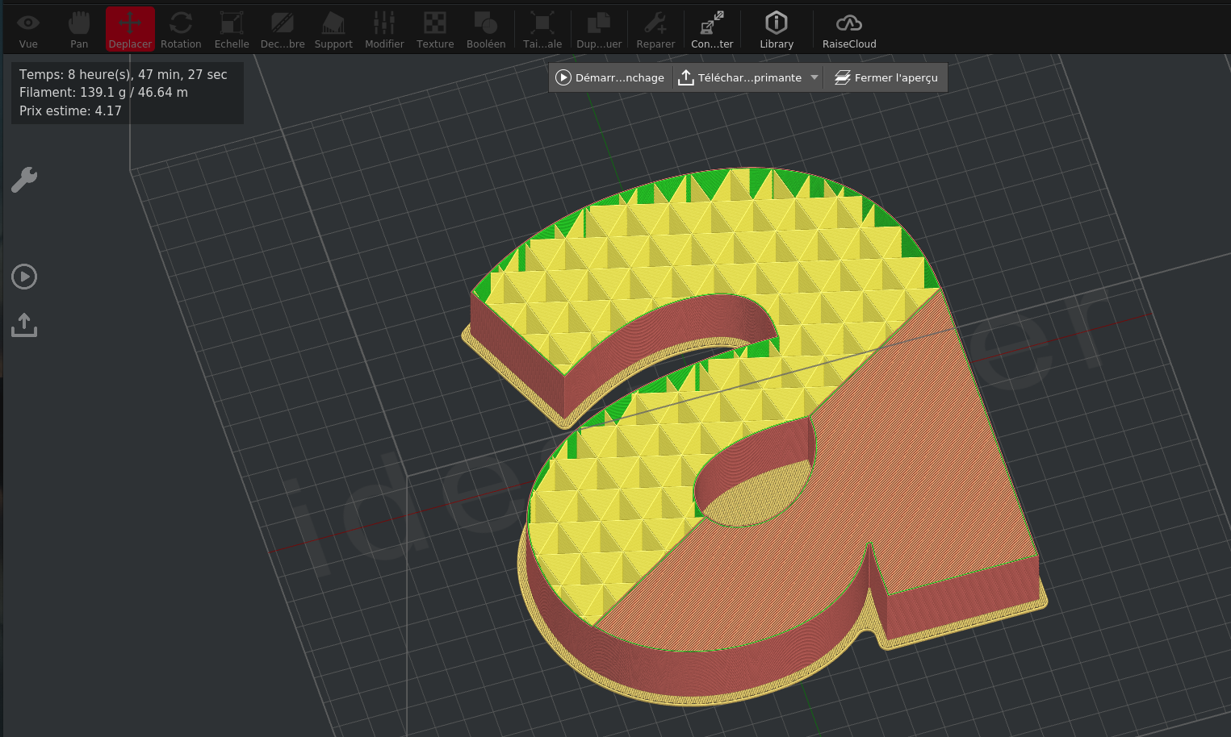Open the Support tool
Screen dimensions: 1231x737
[x=333, y=30]
